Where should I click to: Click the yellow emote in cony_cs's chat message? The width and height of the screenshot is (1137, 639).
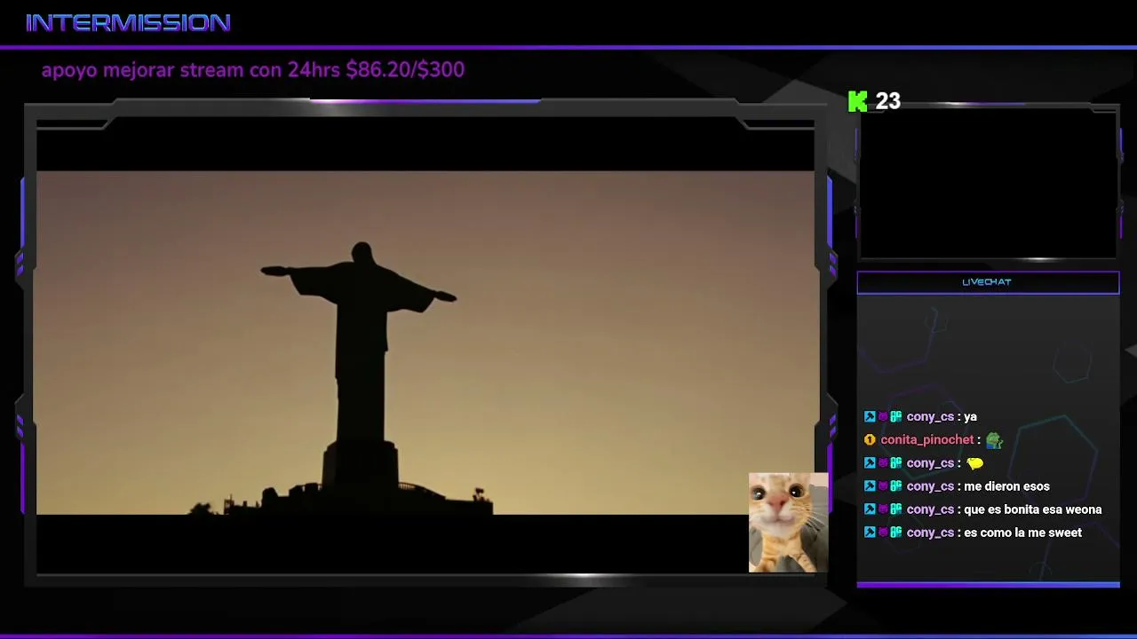pos(975,463)
